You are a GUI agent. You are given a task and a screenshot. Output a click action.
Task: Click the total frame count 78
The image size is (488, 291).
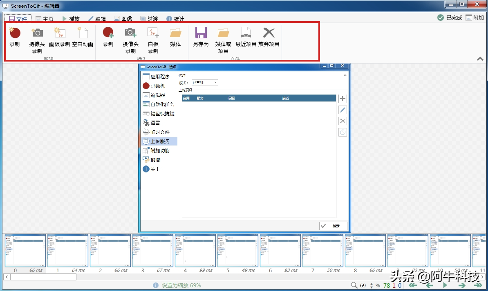coord(387,285)
